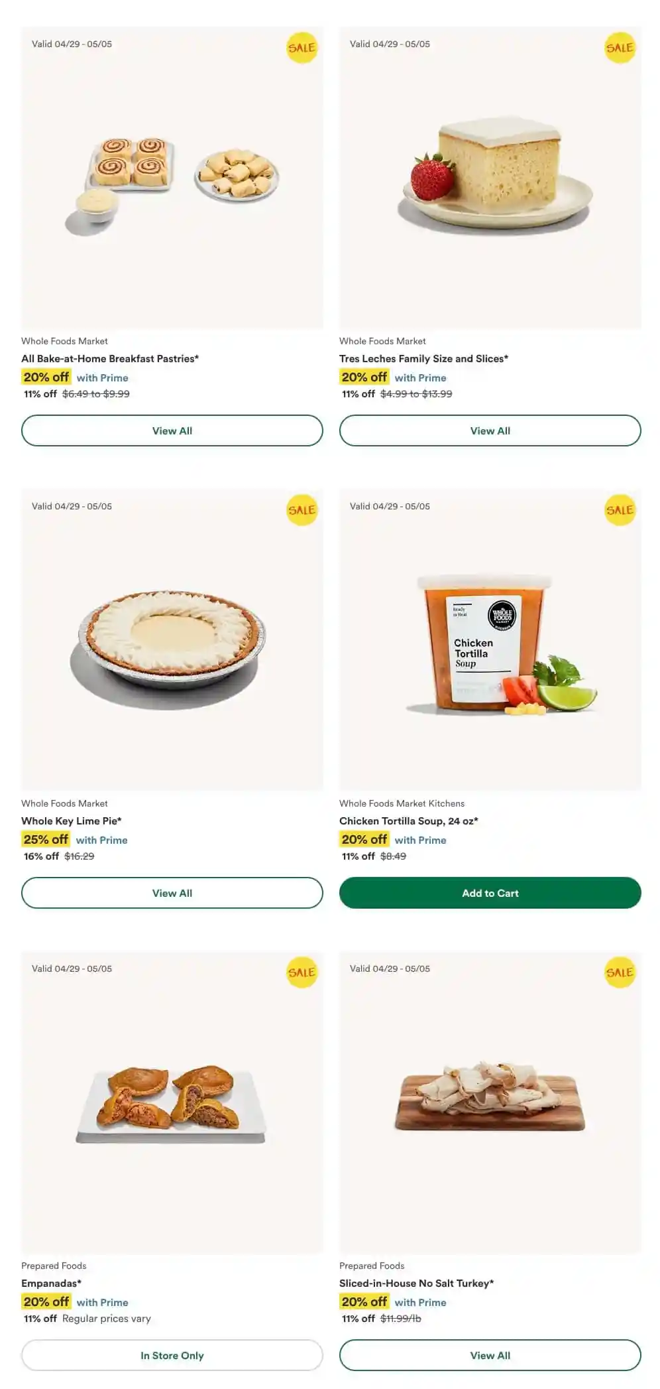Add Chicken Tortilla Soup to cart

490,893
